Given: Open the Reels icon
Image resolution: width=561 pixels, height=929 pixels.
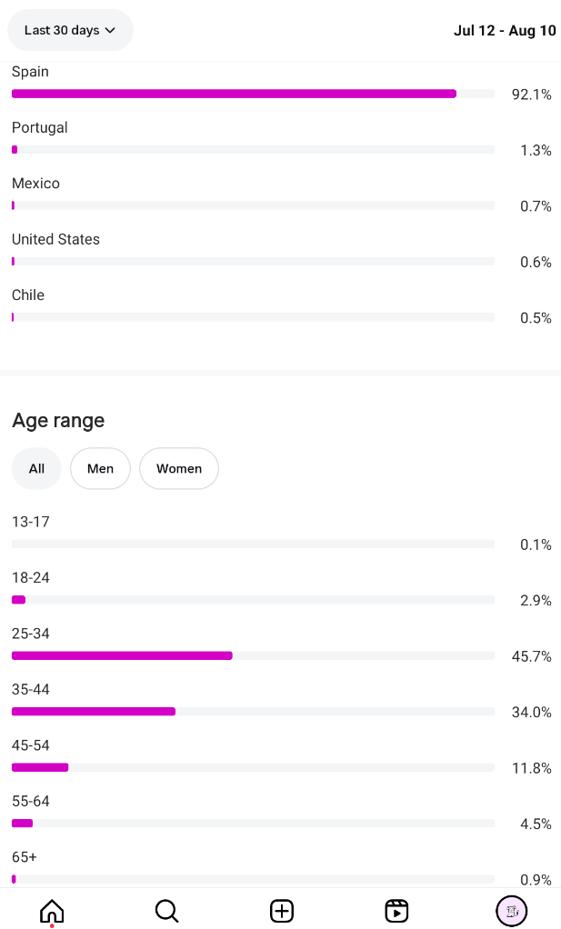Looking at the screenshot, I should tap(396, 910).
